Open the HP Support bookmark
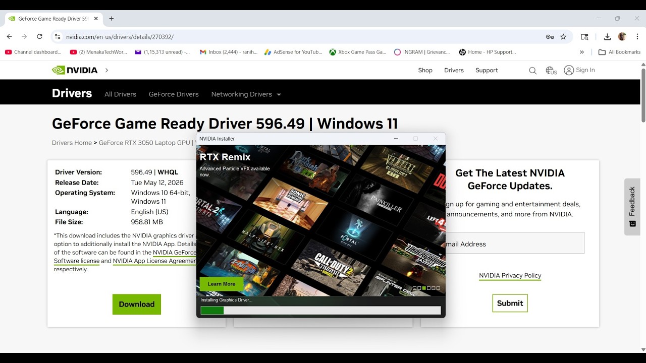The width and height of the screenshot is (646, 363). click(x=487, y=52)
